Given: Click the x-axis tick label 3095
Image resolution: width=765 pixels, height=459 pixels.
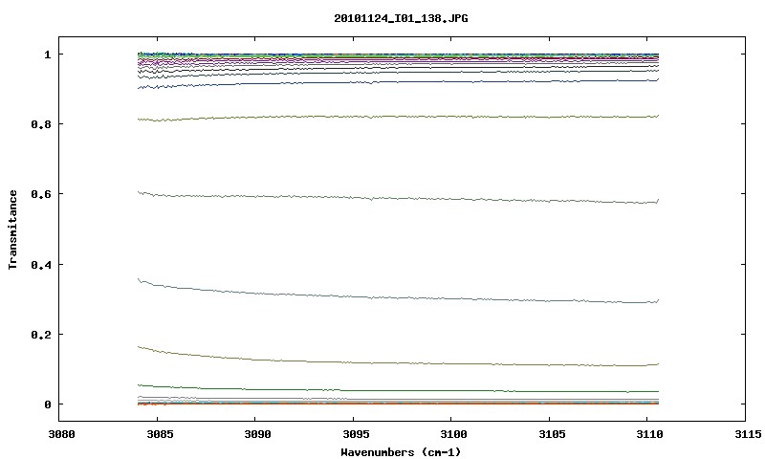Looking at the screenshot, I should [355, 434].
